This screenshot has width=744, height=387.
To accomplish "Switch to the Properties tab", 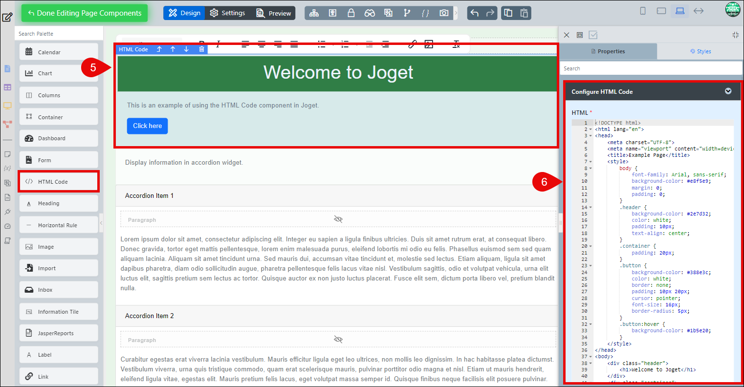I will [x=608, y=51].
